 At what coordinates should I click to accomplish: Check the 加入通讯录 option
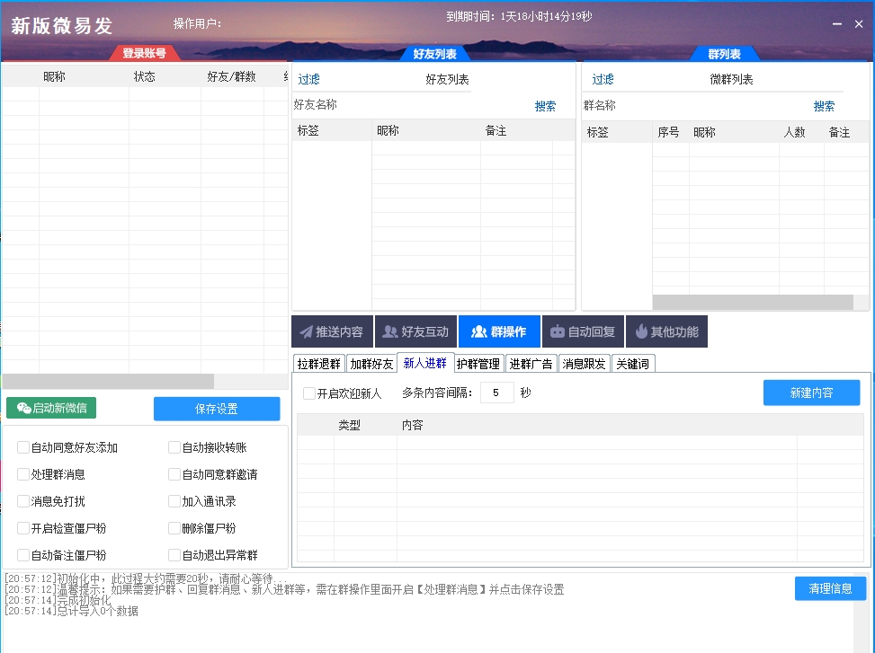click(x=174, y=501)
